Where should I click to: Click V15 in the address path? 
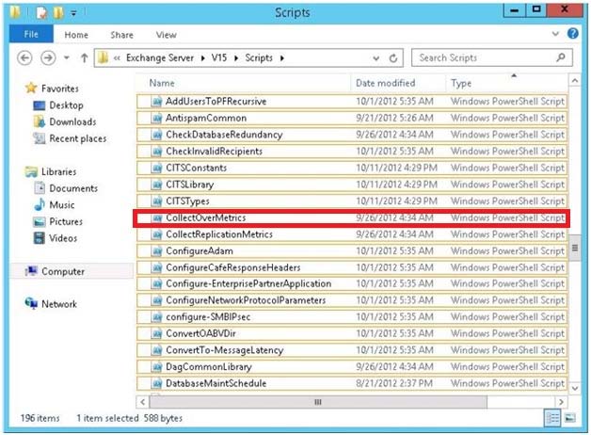point(219,57)
